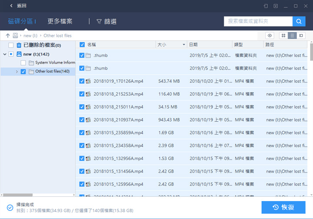Switch to preview pane view icon
This screenshot has width=313, height=219.
coord(301,36)
